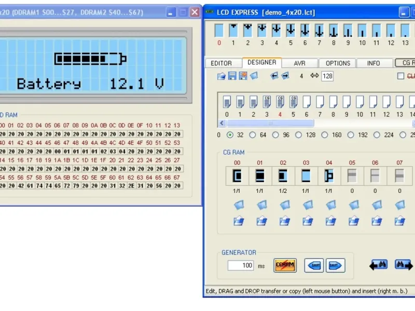This screenshot has width=415, height=311.
Task: Select the radio button before 224
Action: click(x=377, y=135)
